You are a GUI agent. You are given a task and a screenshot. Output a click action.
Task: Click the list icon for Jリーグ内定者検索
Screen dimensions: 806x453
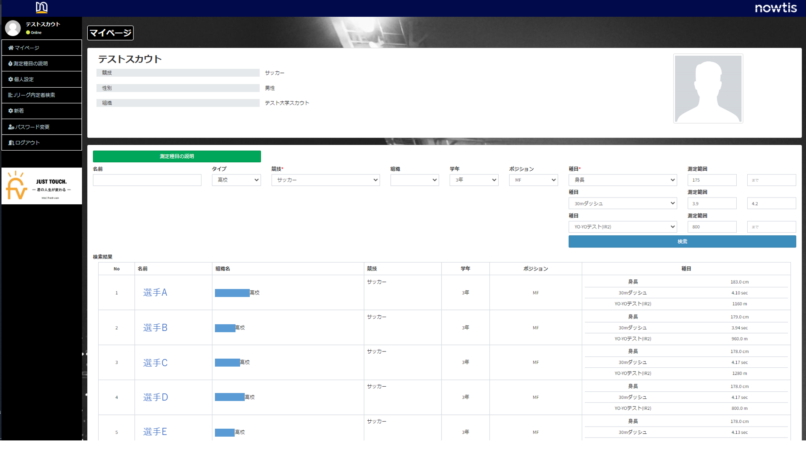10,95
